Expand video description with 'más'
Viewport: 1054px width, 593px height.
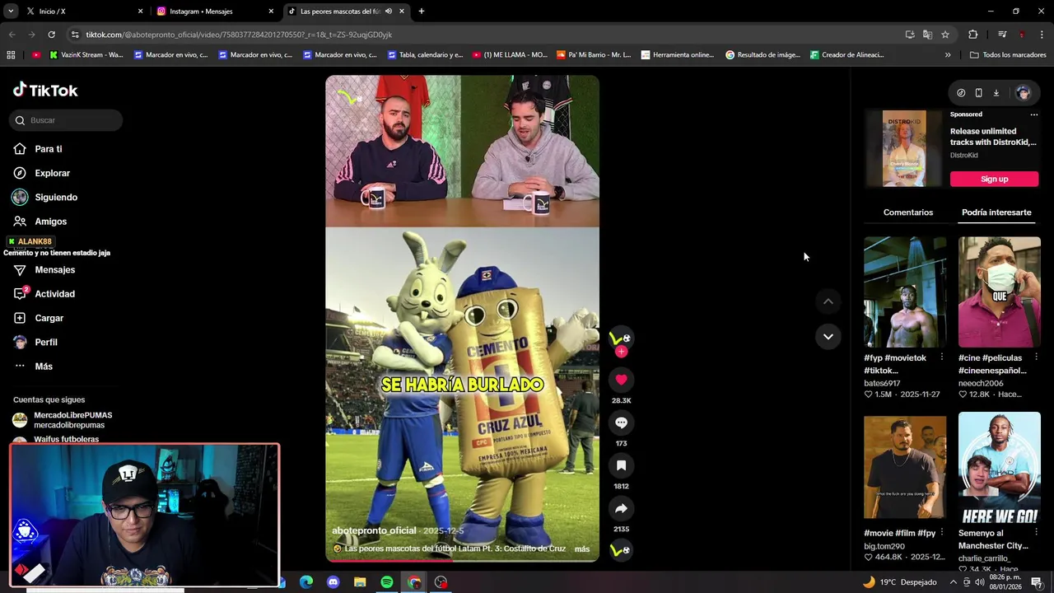tap(581, 549)
